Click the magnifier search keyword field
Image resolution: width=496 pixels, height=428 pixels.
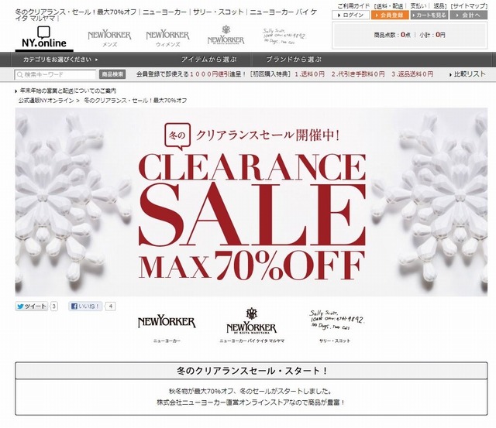55,74
